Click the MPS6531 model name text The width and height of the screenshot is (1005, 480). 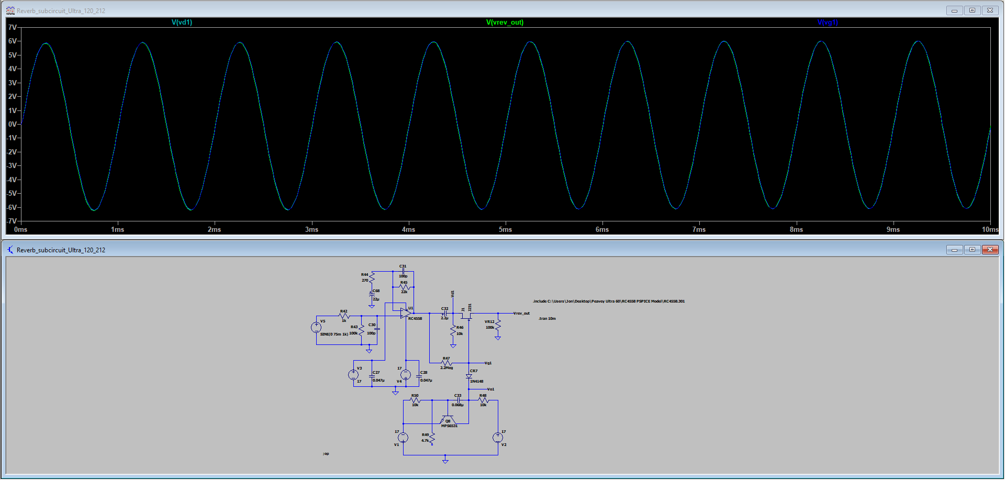449,426
